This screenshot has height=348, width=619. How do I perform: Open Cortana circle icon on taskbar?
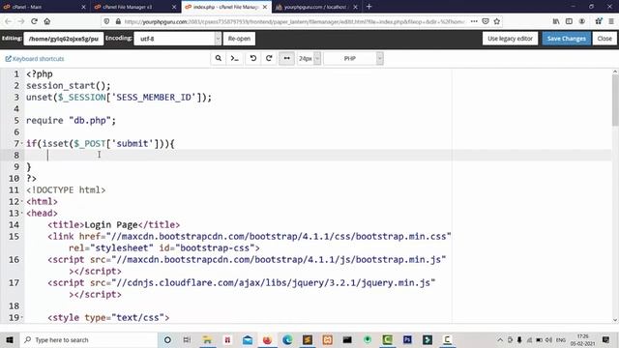pyautogui.click(x=167, y=339)
